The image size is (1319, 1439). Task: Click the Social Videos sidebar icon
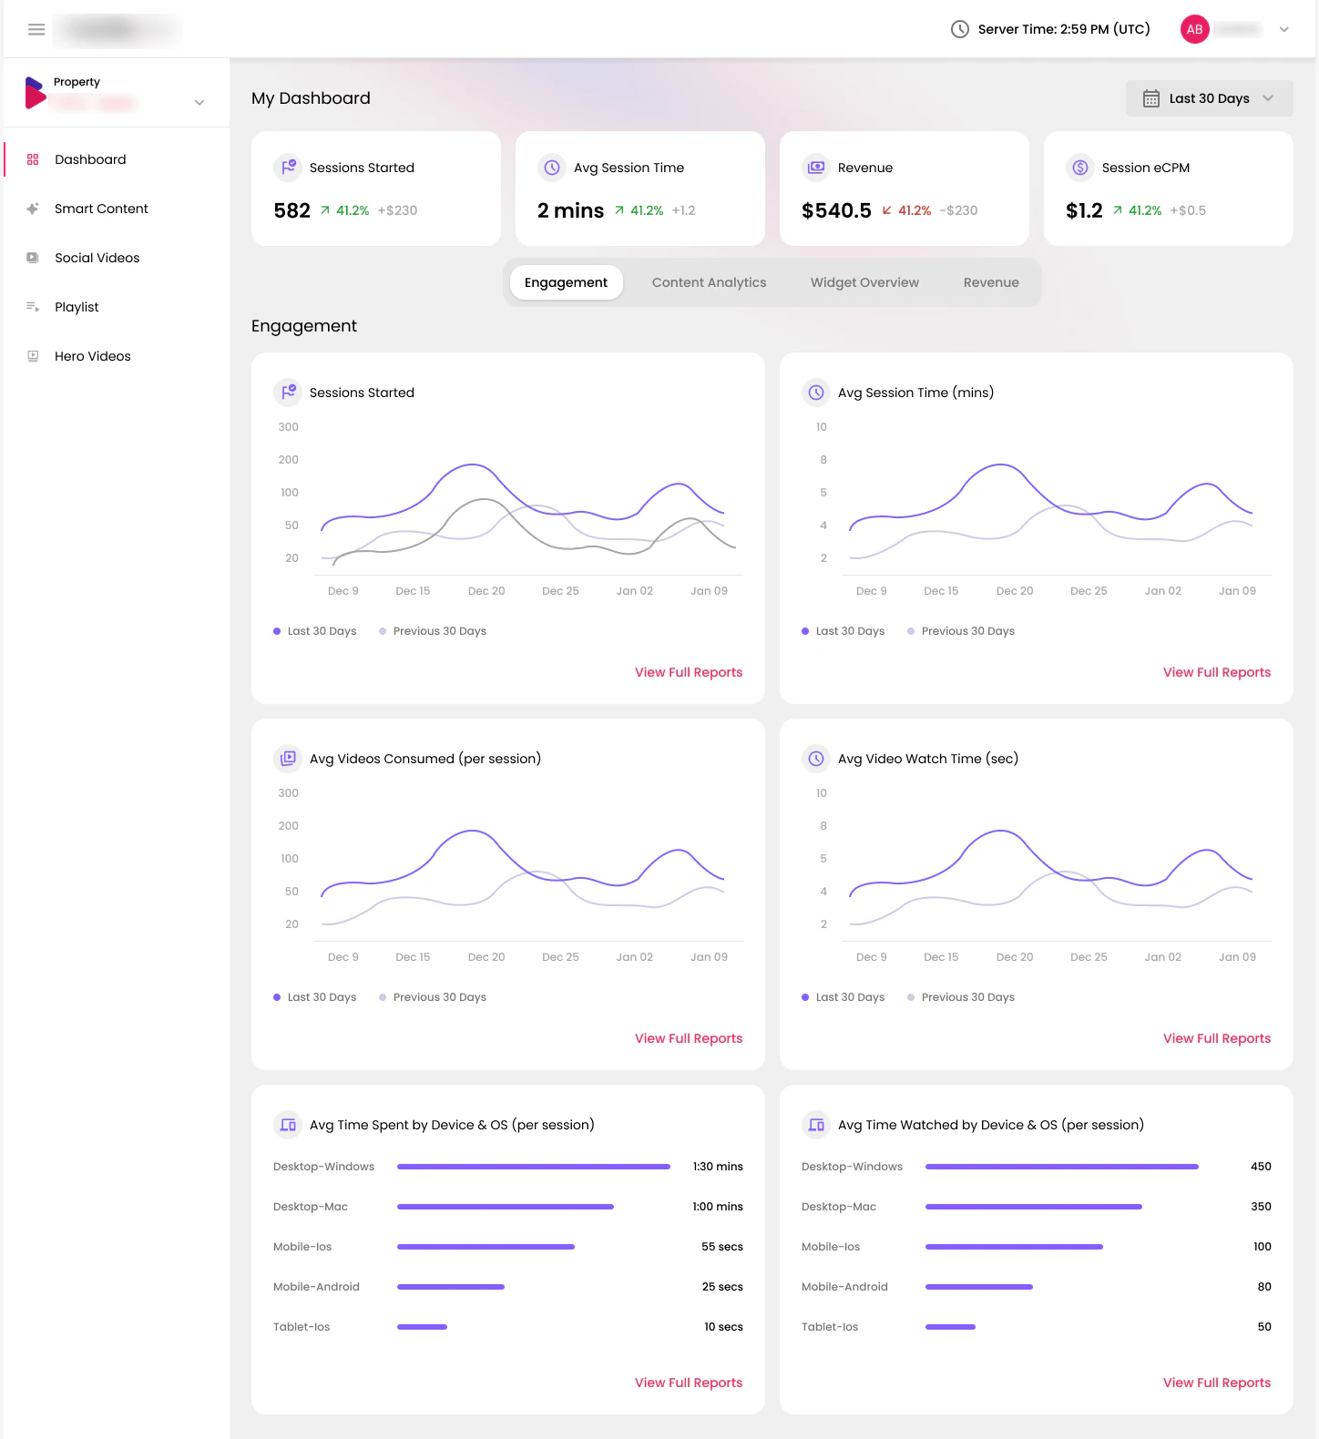(33, 258)
